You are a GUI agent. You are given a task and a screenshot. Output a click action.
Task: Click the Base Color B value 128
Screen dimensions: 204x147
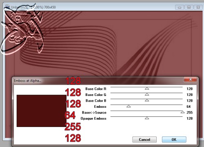pos(190,100)
